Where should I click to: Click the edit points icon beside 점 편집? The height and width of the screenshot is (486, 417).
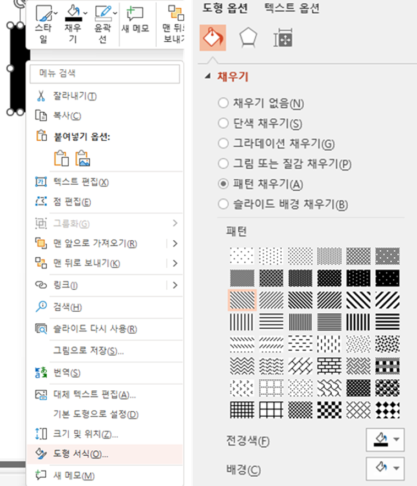[41, 201]
